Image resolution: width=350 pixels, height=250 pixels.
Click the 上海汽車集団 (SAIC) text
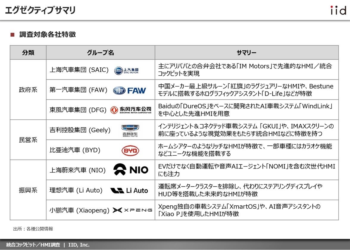pyautogui.click(x=79, y=70)
